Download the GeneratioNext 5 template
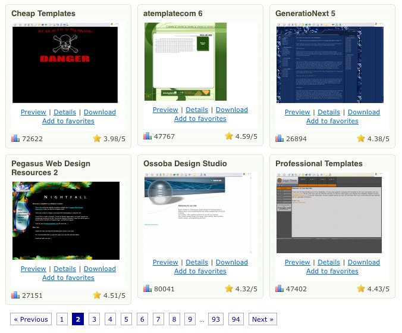This screenshot has height=333, width=402. (363, 112)
